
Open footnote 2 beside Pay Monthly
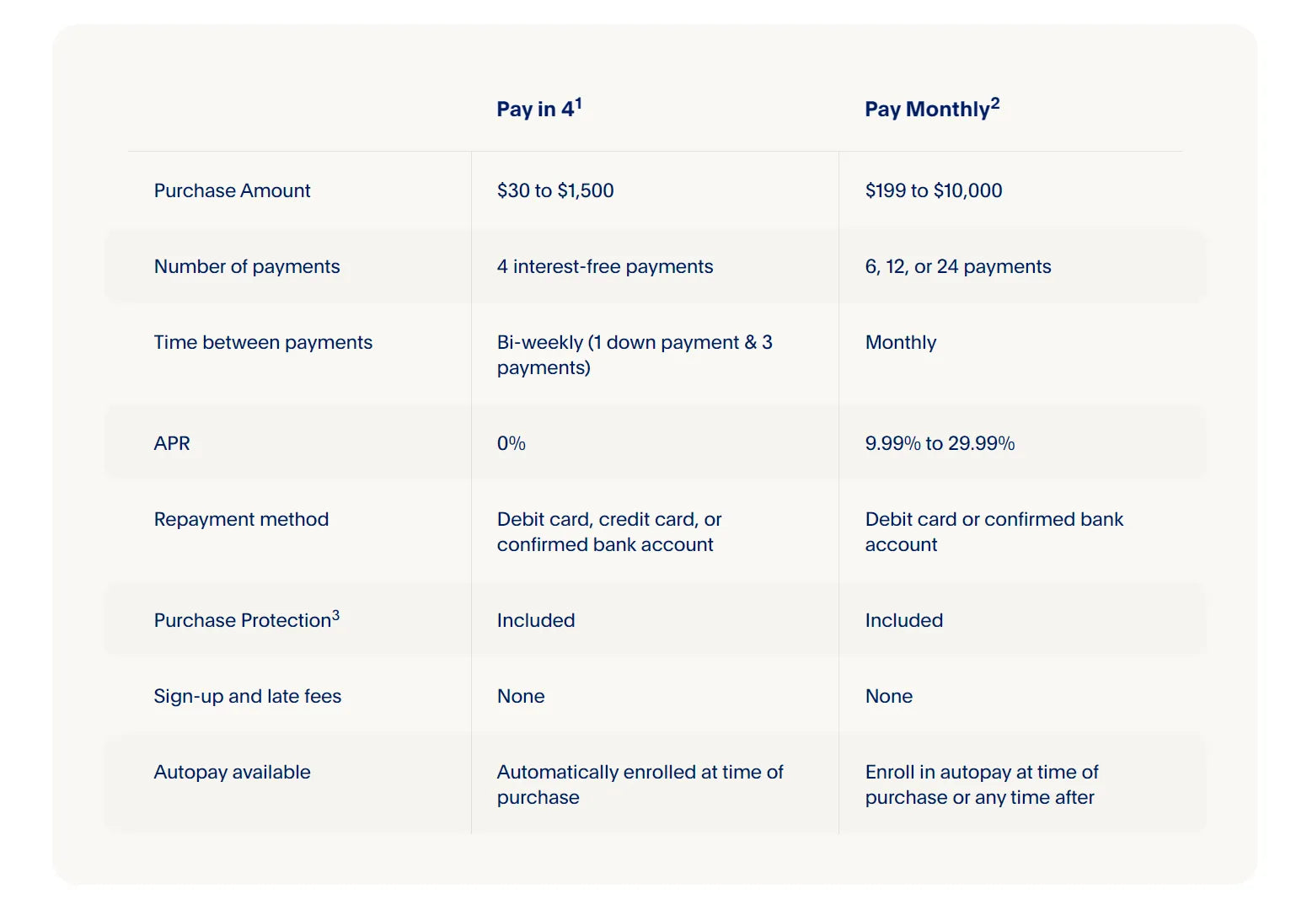995,103
